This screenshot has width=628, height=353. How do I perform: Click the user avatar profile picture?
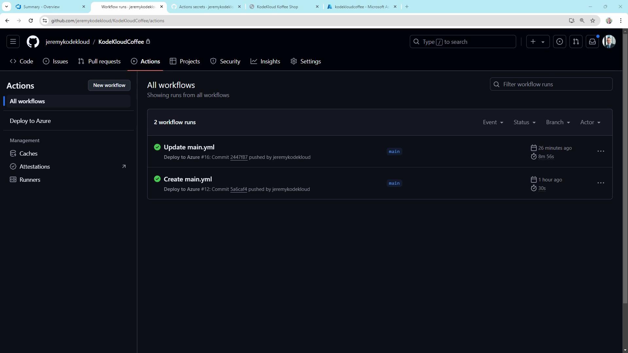[609, 42]
